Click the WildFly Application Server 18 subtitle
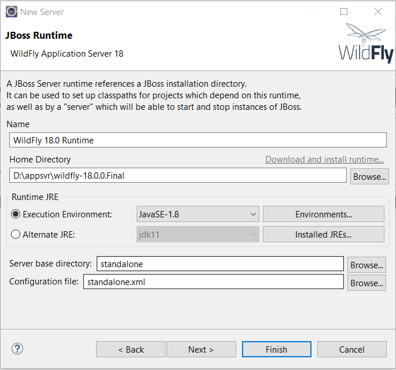The width and height of the screenshot is (396, 370). click(x=67, y=53)
